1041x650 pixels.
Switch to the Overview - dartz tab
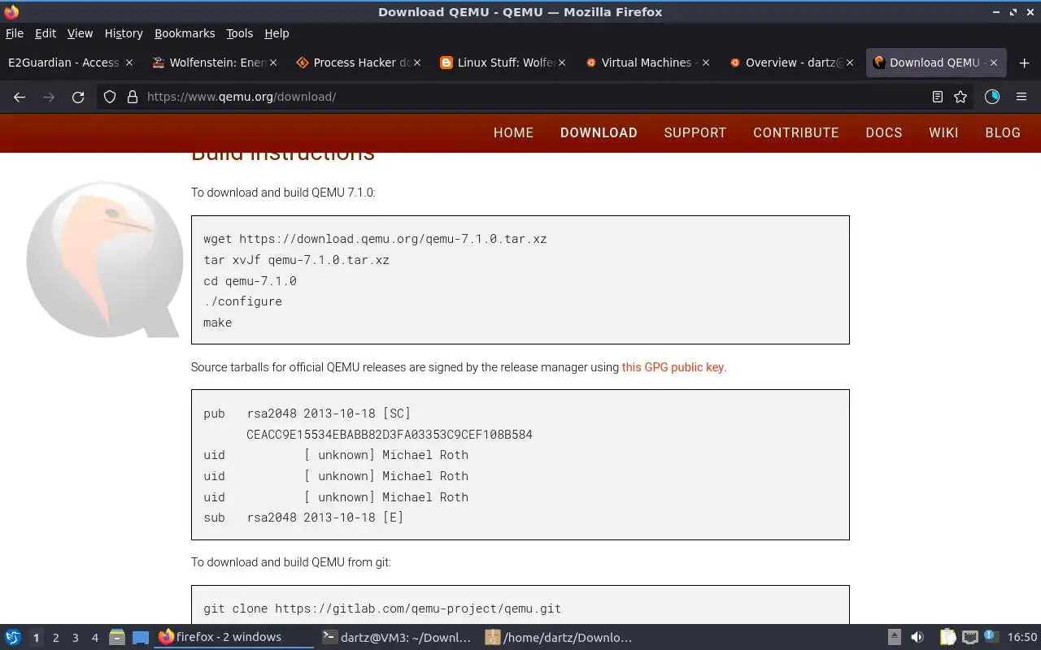click(x=791, y=63)
